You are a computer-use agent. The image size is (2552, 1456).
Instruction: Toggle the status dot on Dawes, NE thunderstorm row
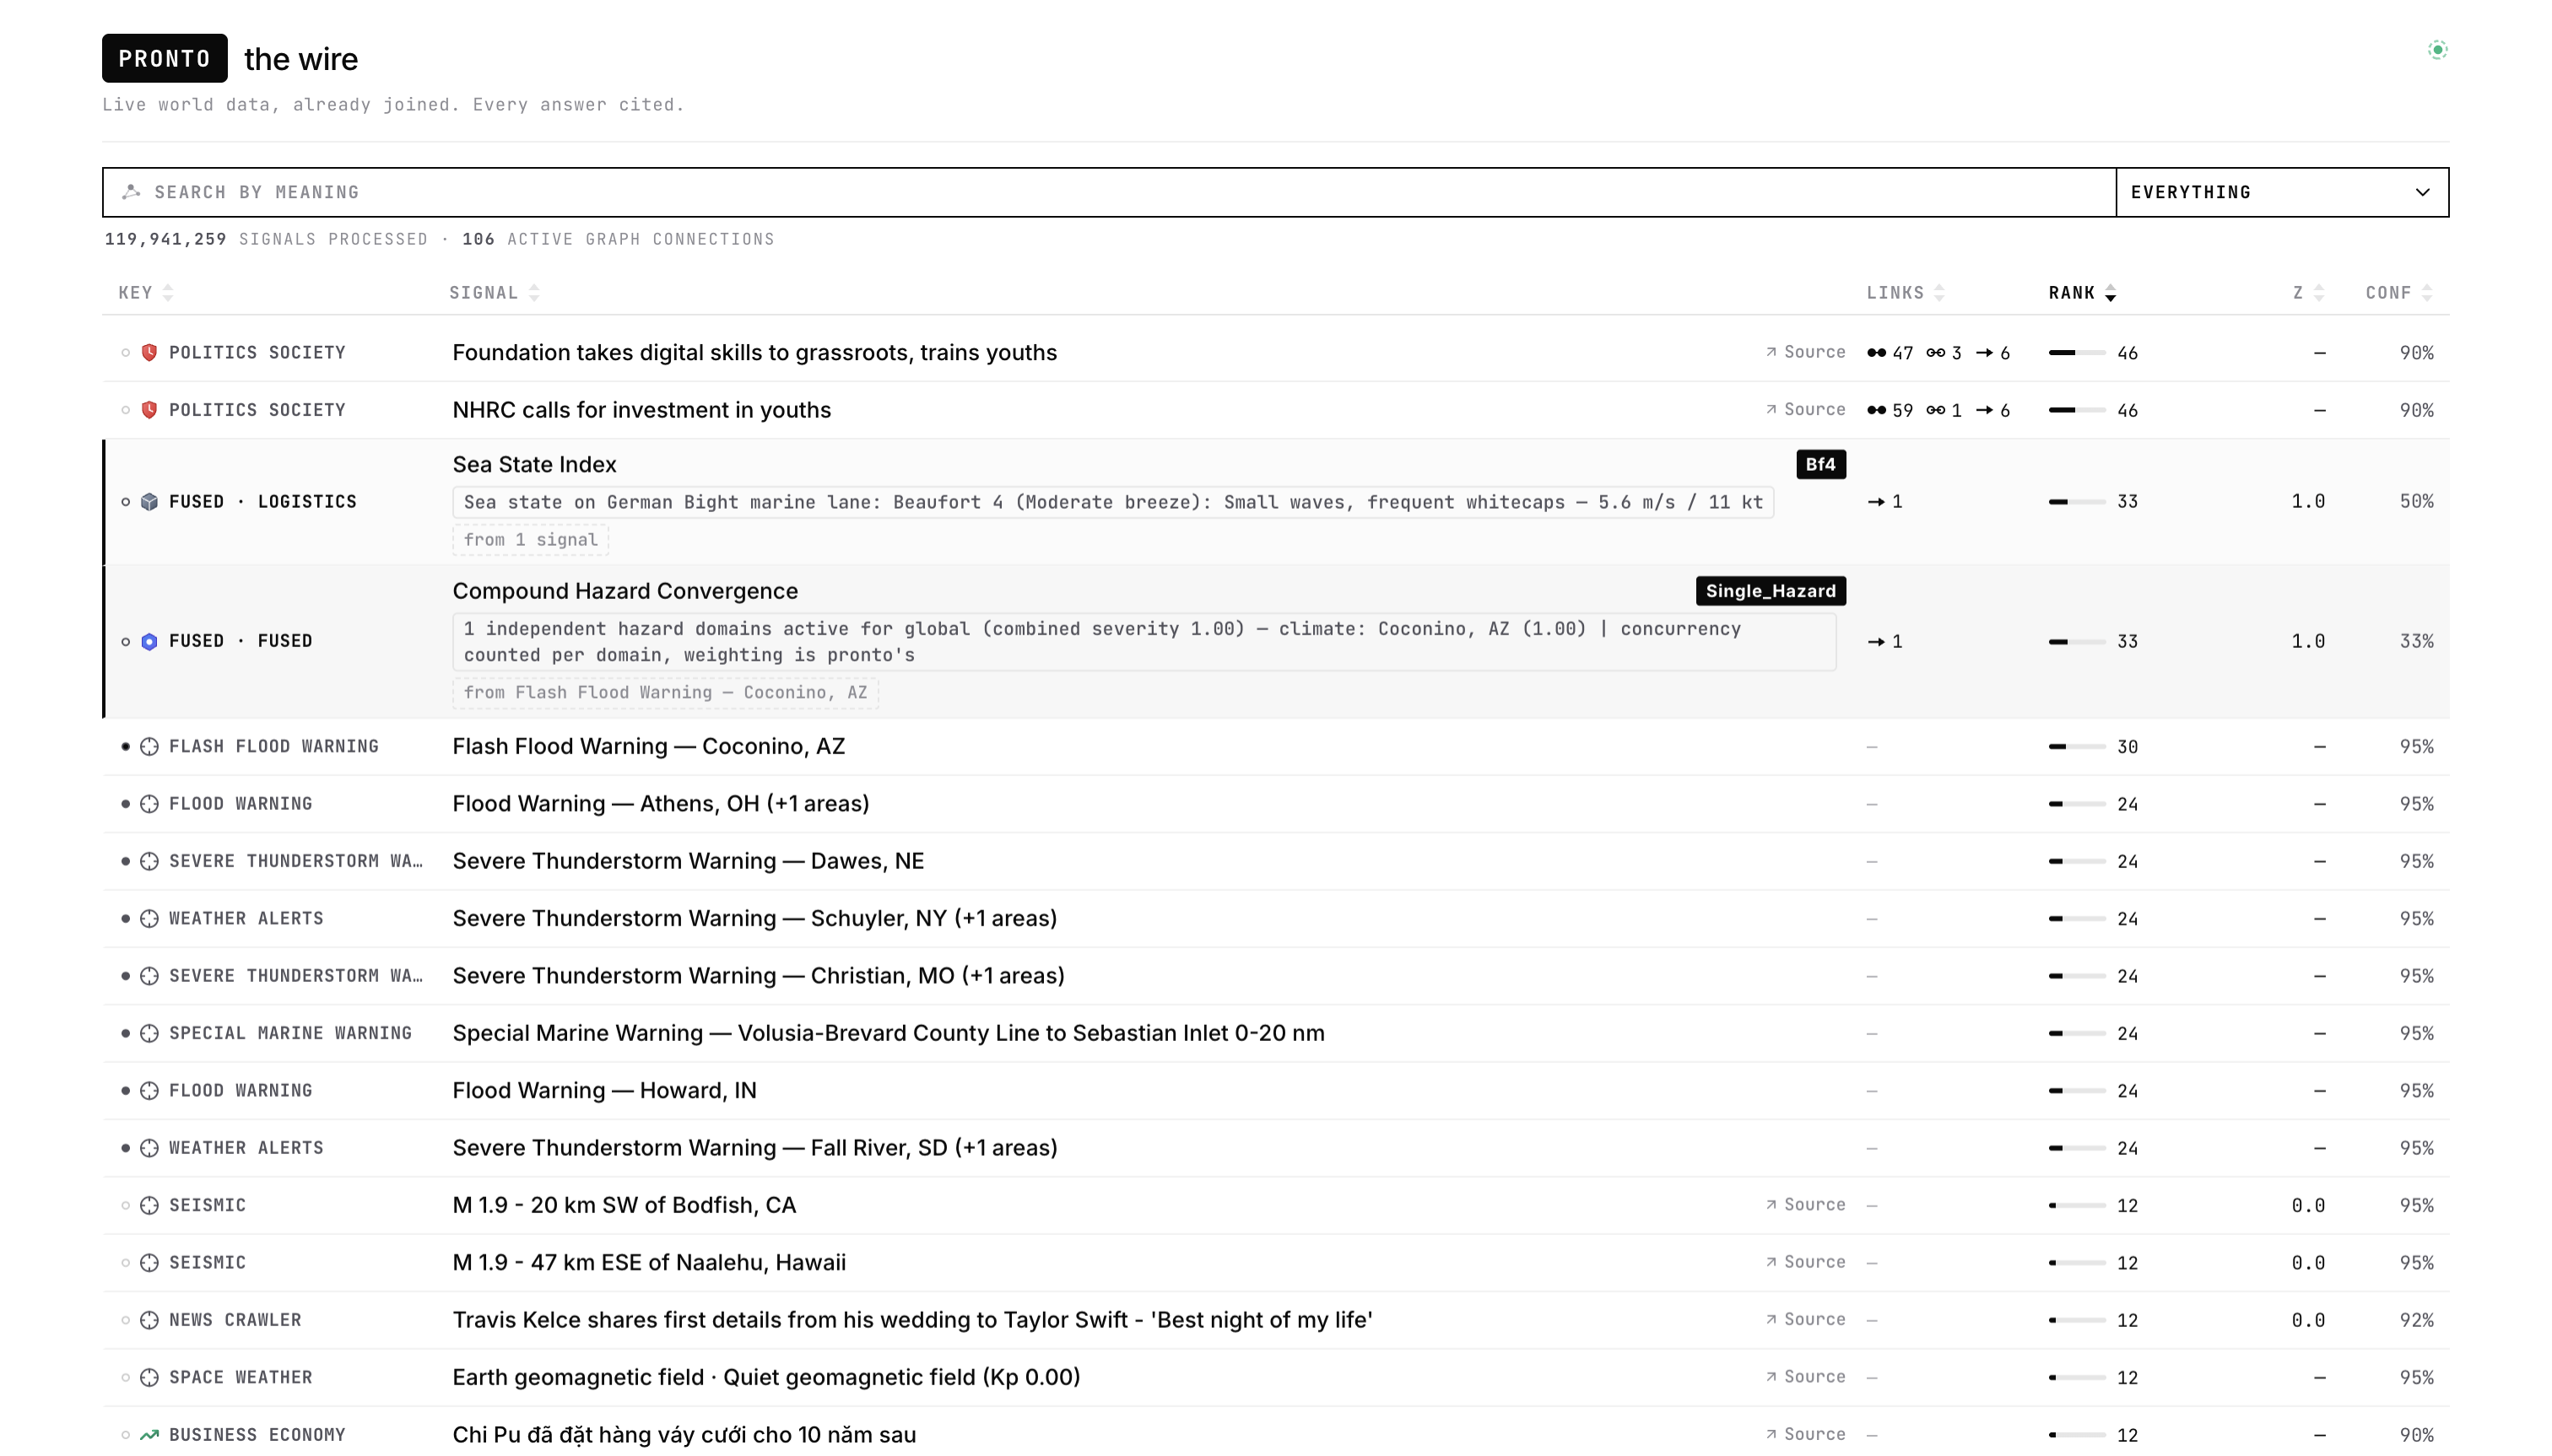pos(125,861)
